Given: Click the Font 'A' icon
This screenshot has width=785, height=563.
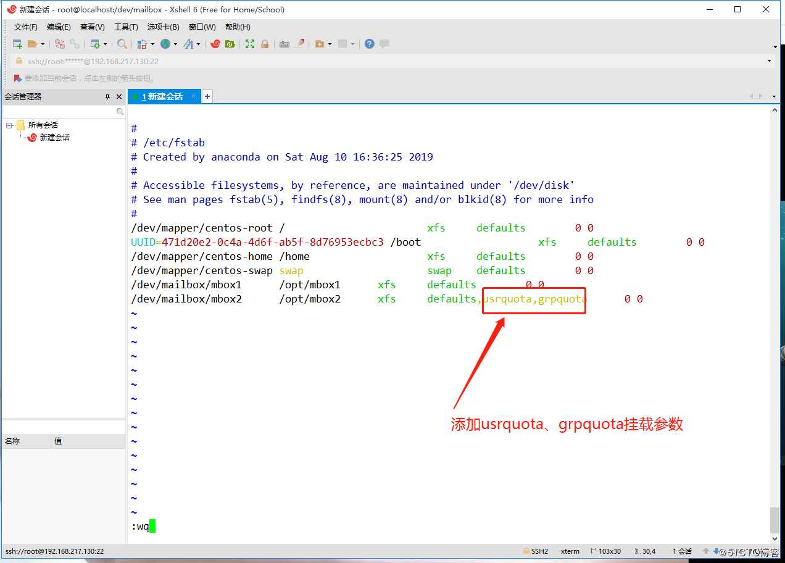Looking at the screenshot, I should tap(188, 44).
